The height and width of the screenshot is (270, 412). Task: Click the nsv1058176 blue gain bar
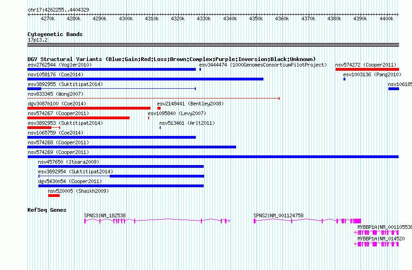pos(145,79)
